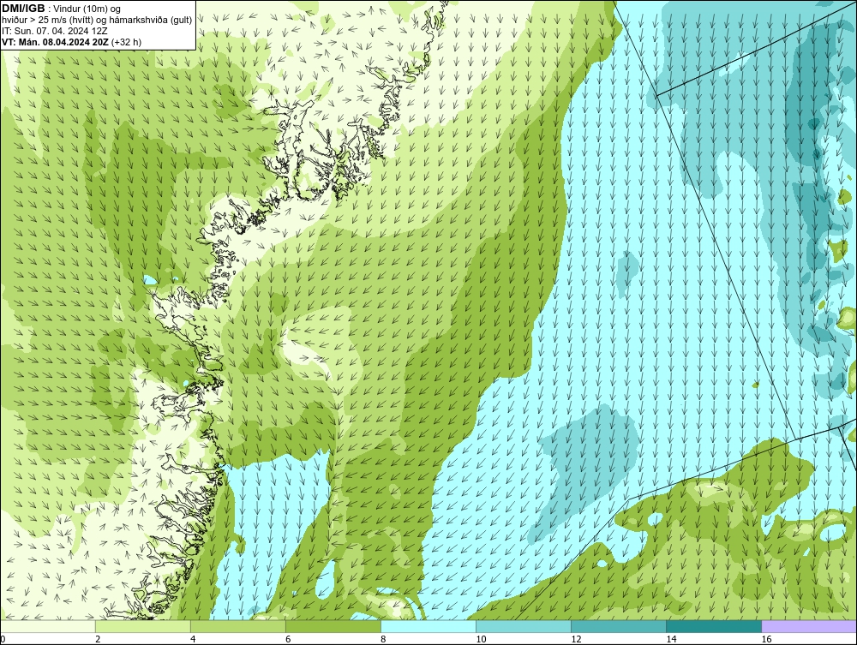
Task: Click the legend scale value '14'
Action: click(671, 639)
